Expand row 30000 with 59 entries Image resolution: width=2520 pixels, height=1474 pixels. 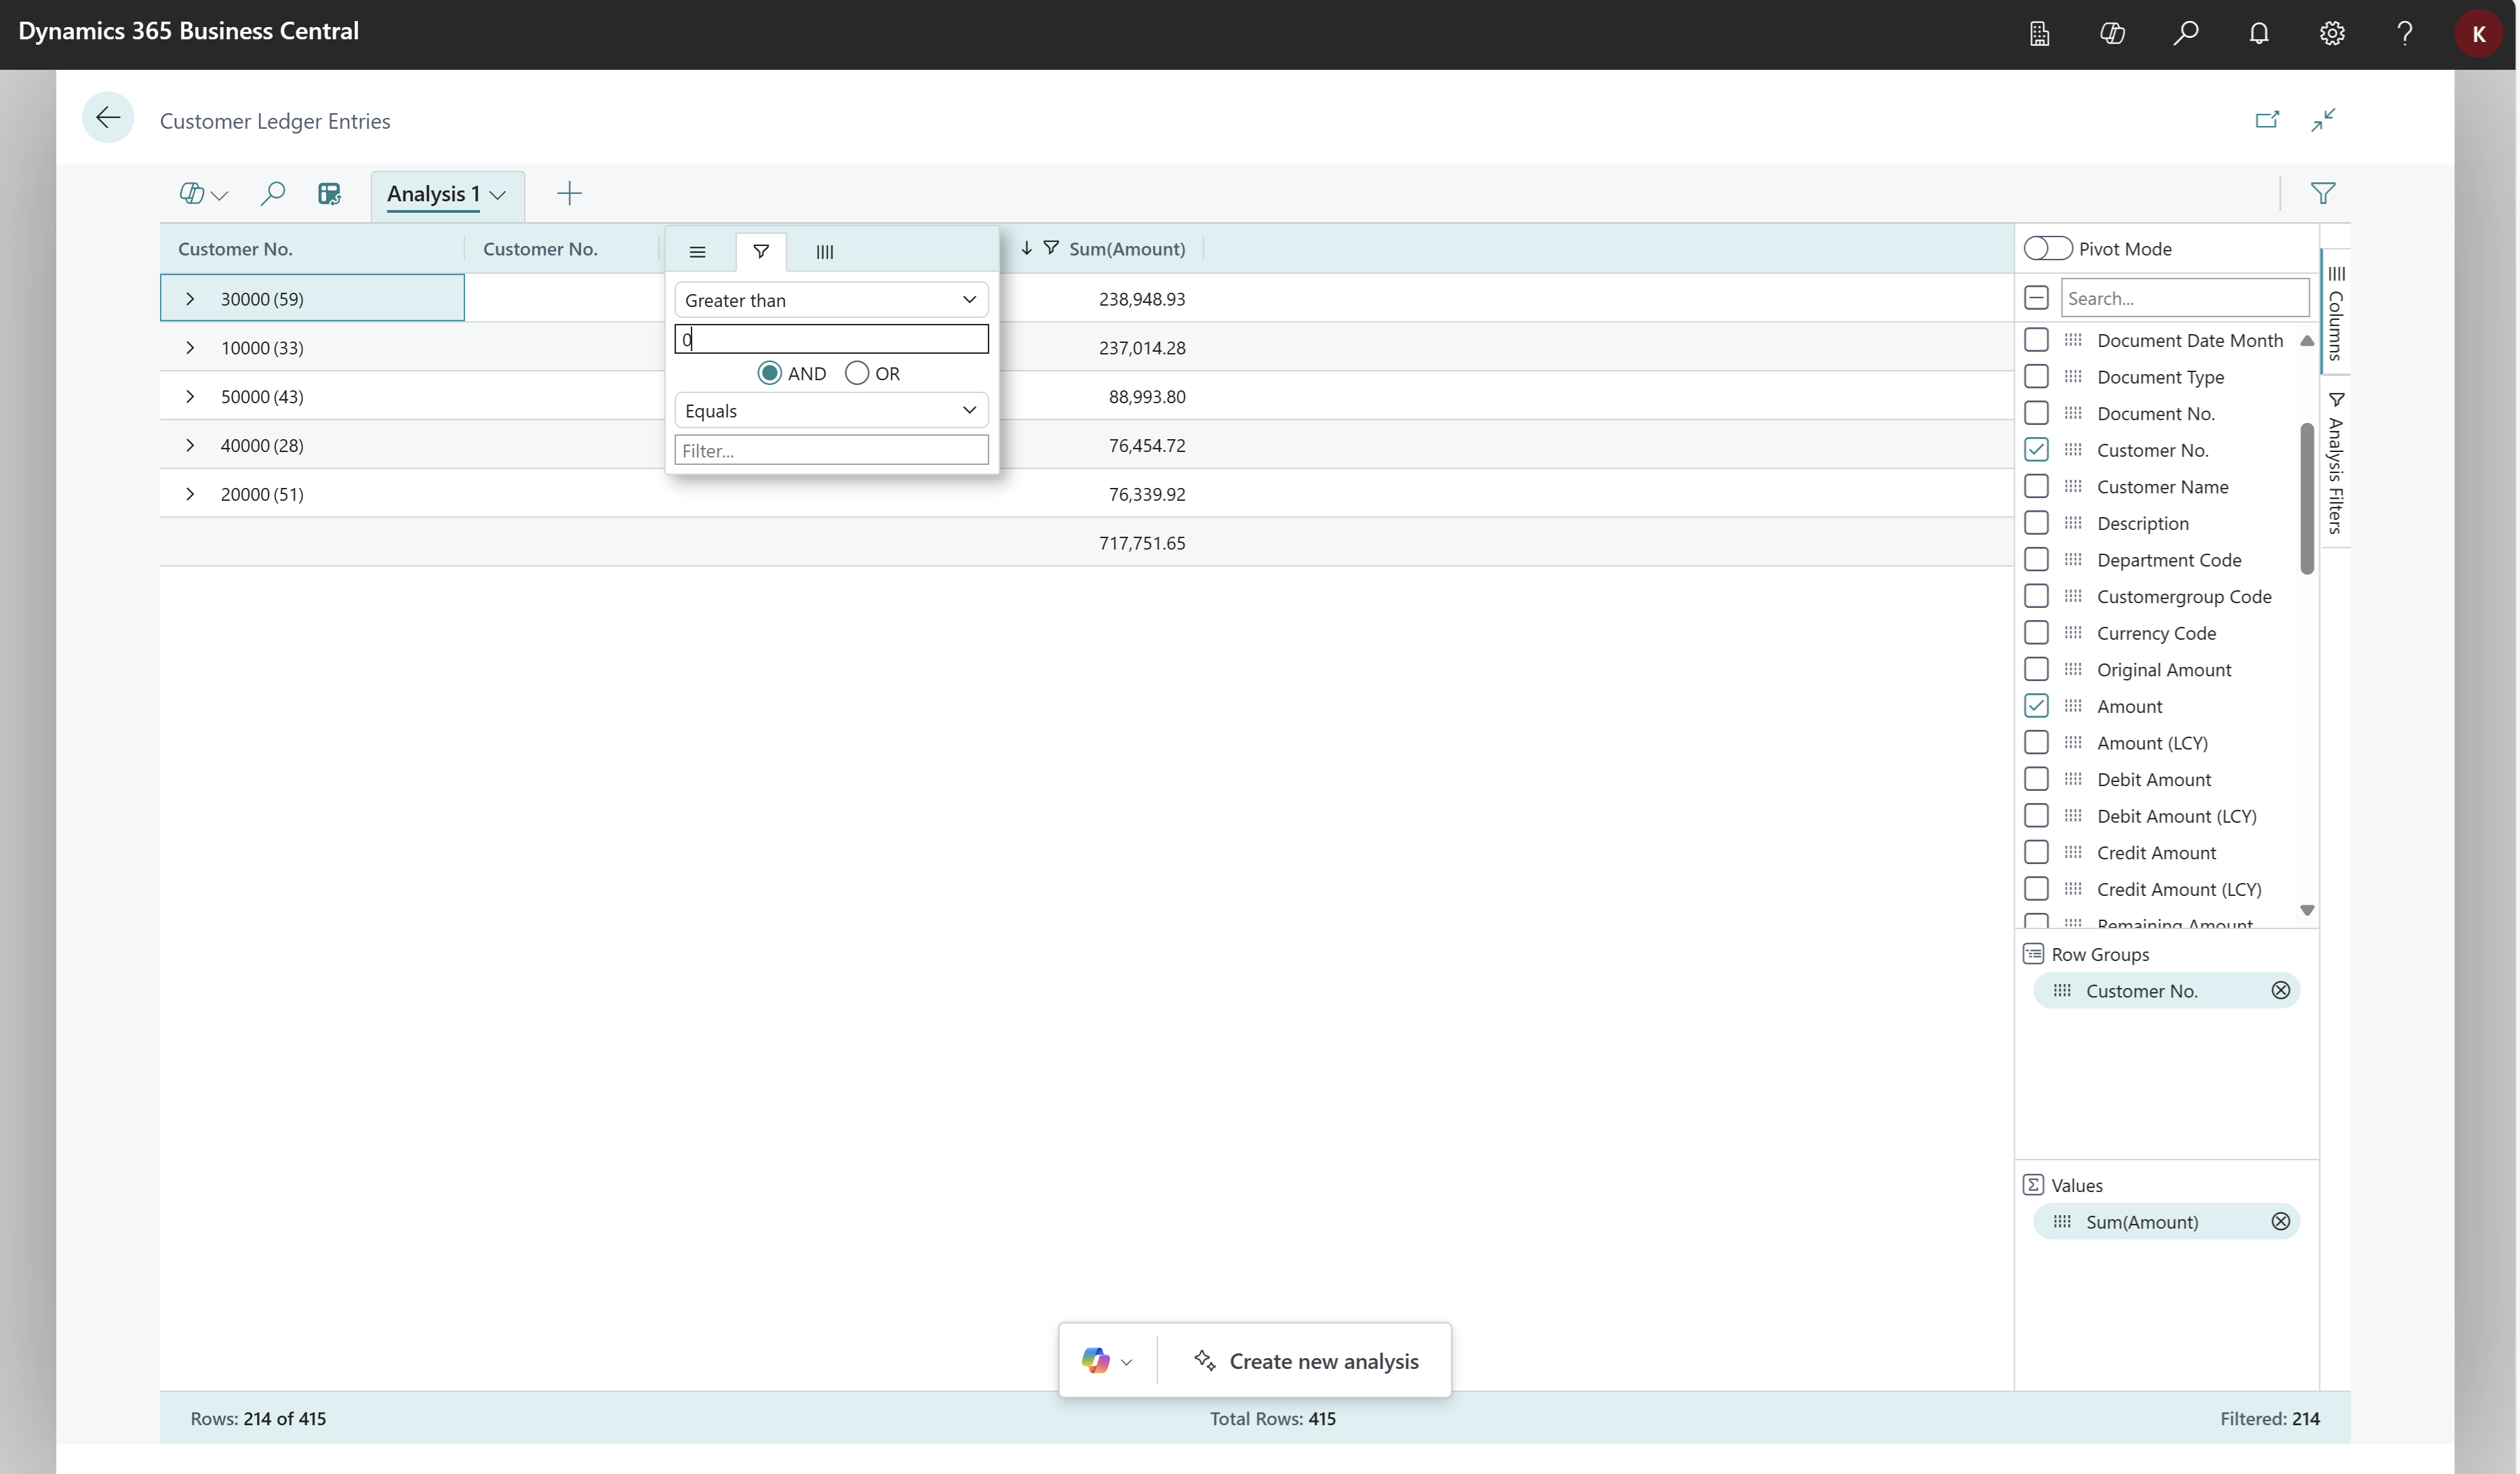[191, 297]
